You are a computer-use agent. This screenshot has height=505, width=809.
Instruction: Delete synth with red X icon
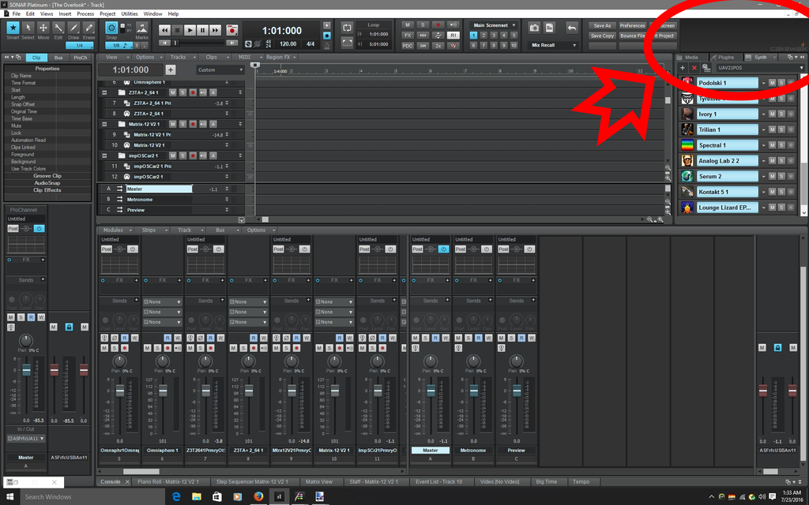694,68
